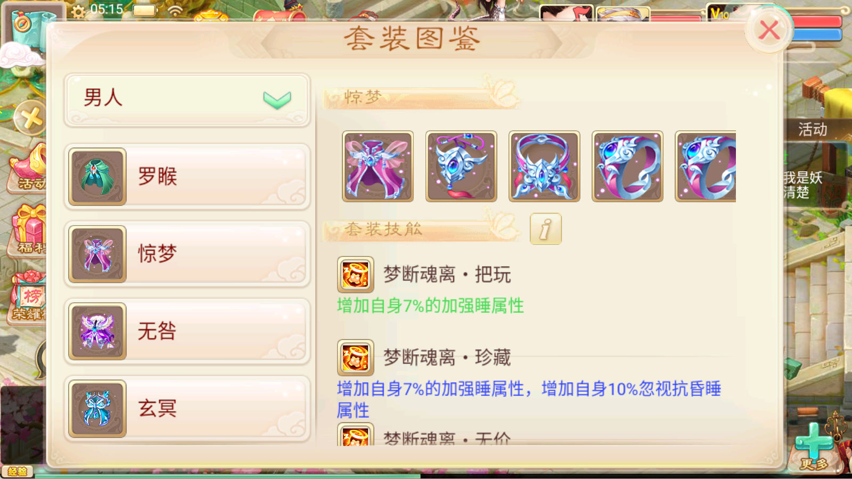Click the settings gear in status bar
The image size is (852, 479).
tap(78, 11)
